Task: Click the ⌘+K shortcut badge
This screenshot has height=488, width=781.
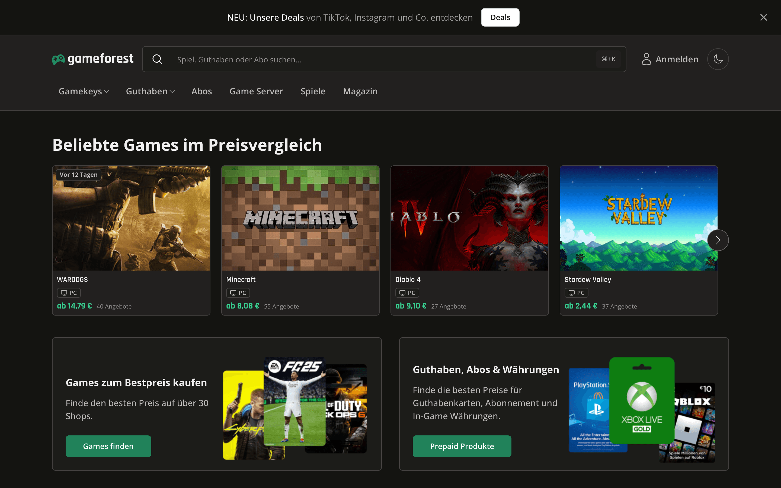Action: click(608, 59)
